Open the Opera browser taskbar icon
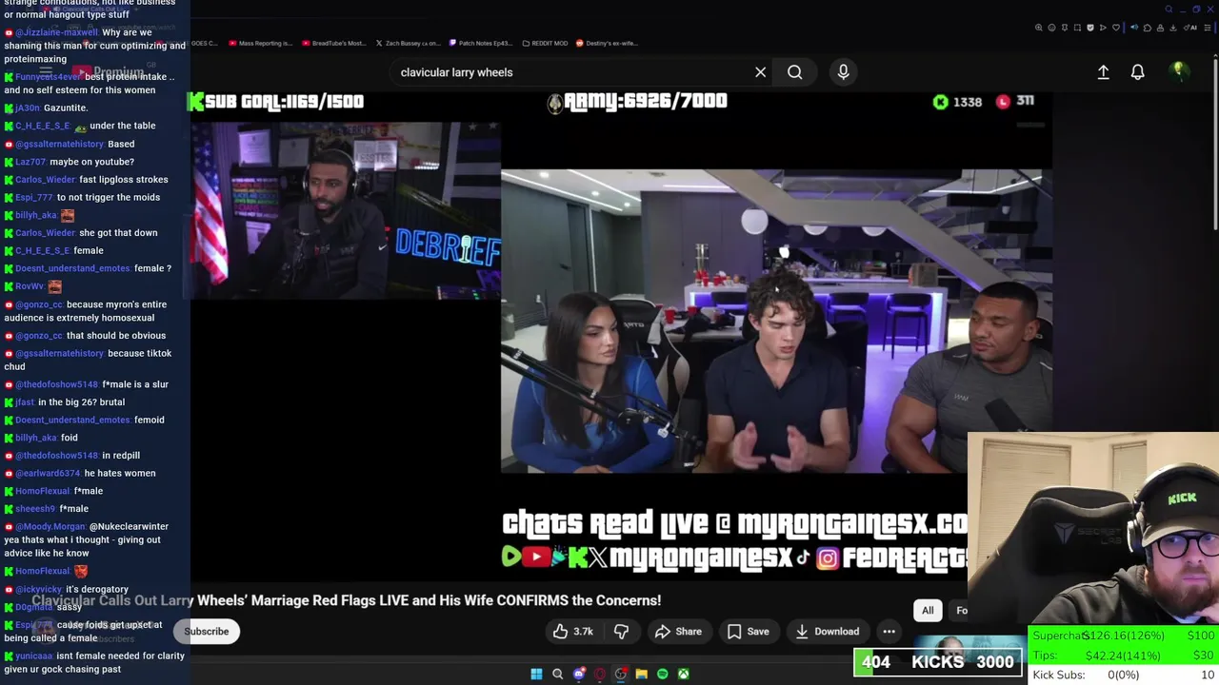Screen dimensions: 1219x685 pyautogui.click(x=599, y=674)
